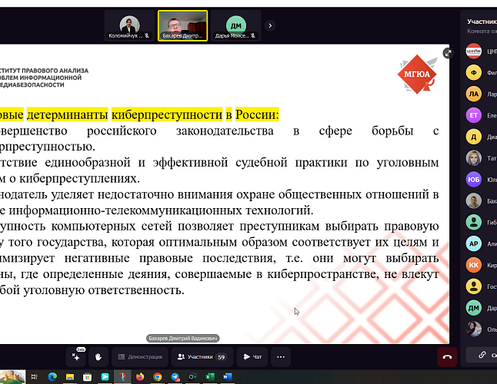Open Windows Task View from taskbar

pos(34,377)
